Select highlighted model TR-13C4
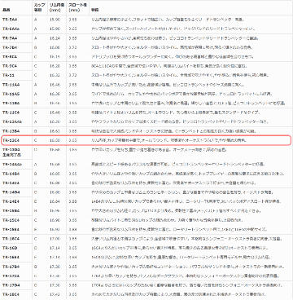This screenshot has width=293, height=300. tap(11, 140)
